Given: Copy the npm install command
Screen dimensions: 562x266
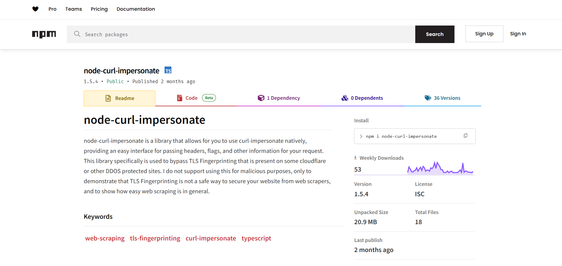Looking at the screenshot, I should pos(465,136).
